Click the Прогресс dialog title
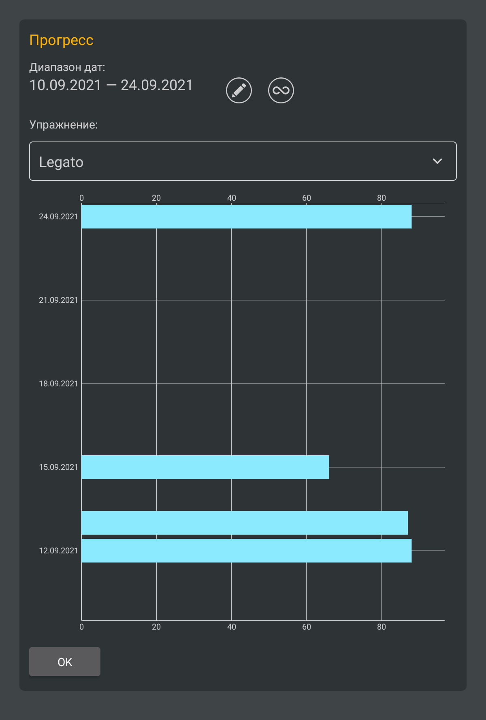Screen dimensions: 486x720 62,40
